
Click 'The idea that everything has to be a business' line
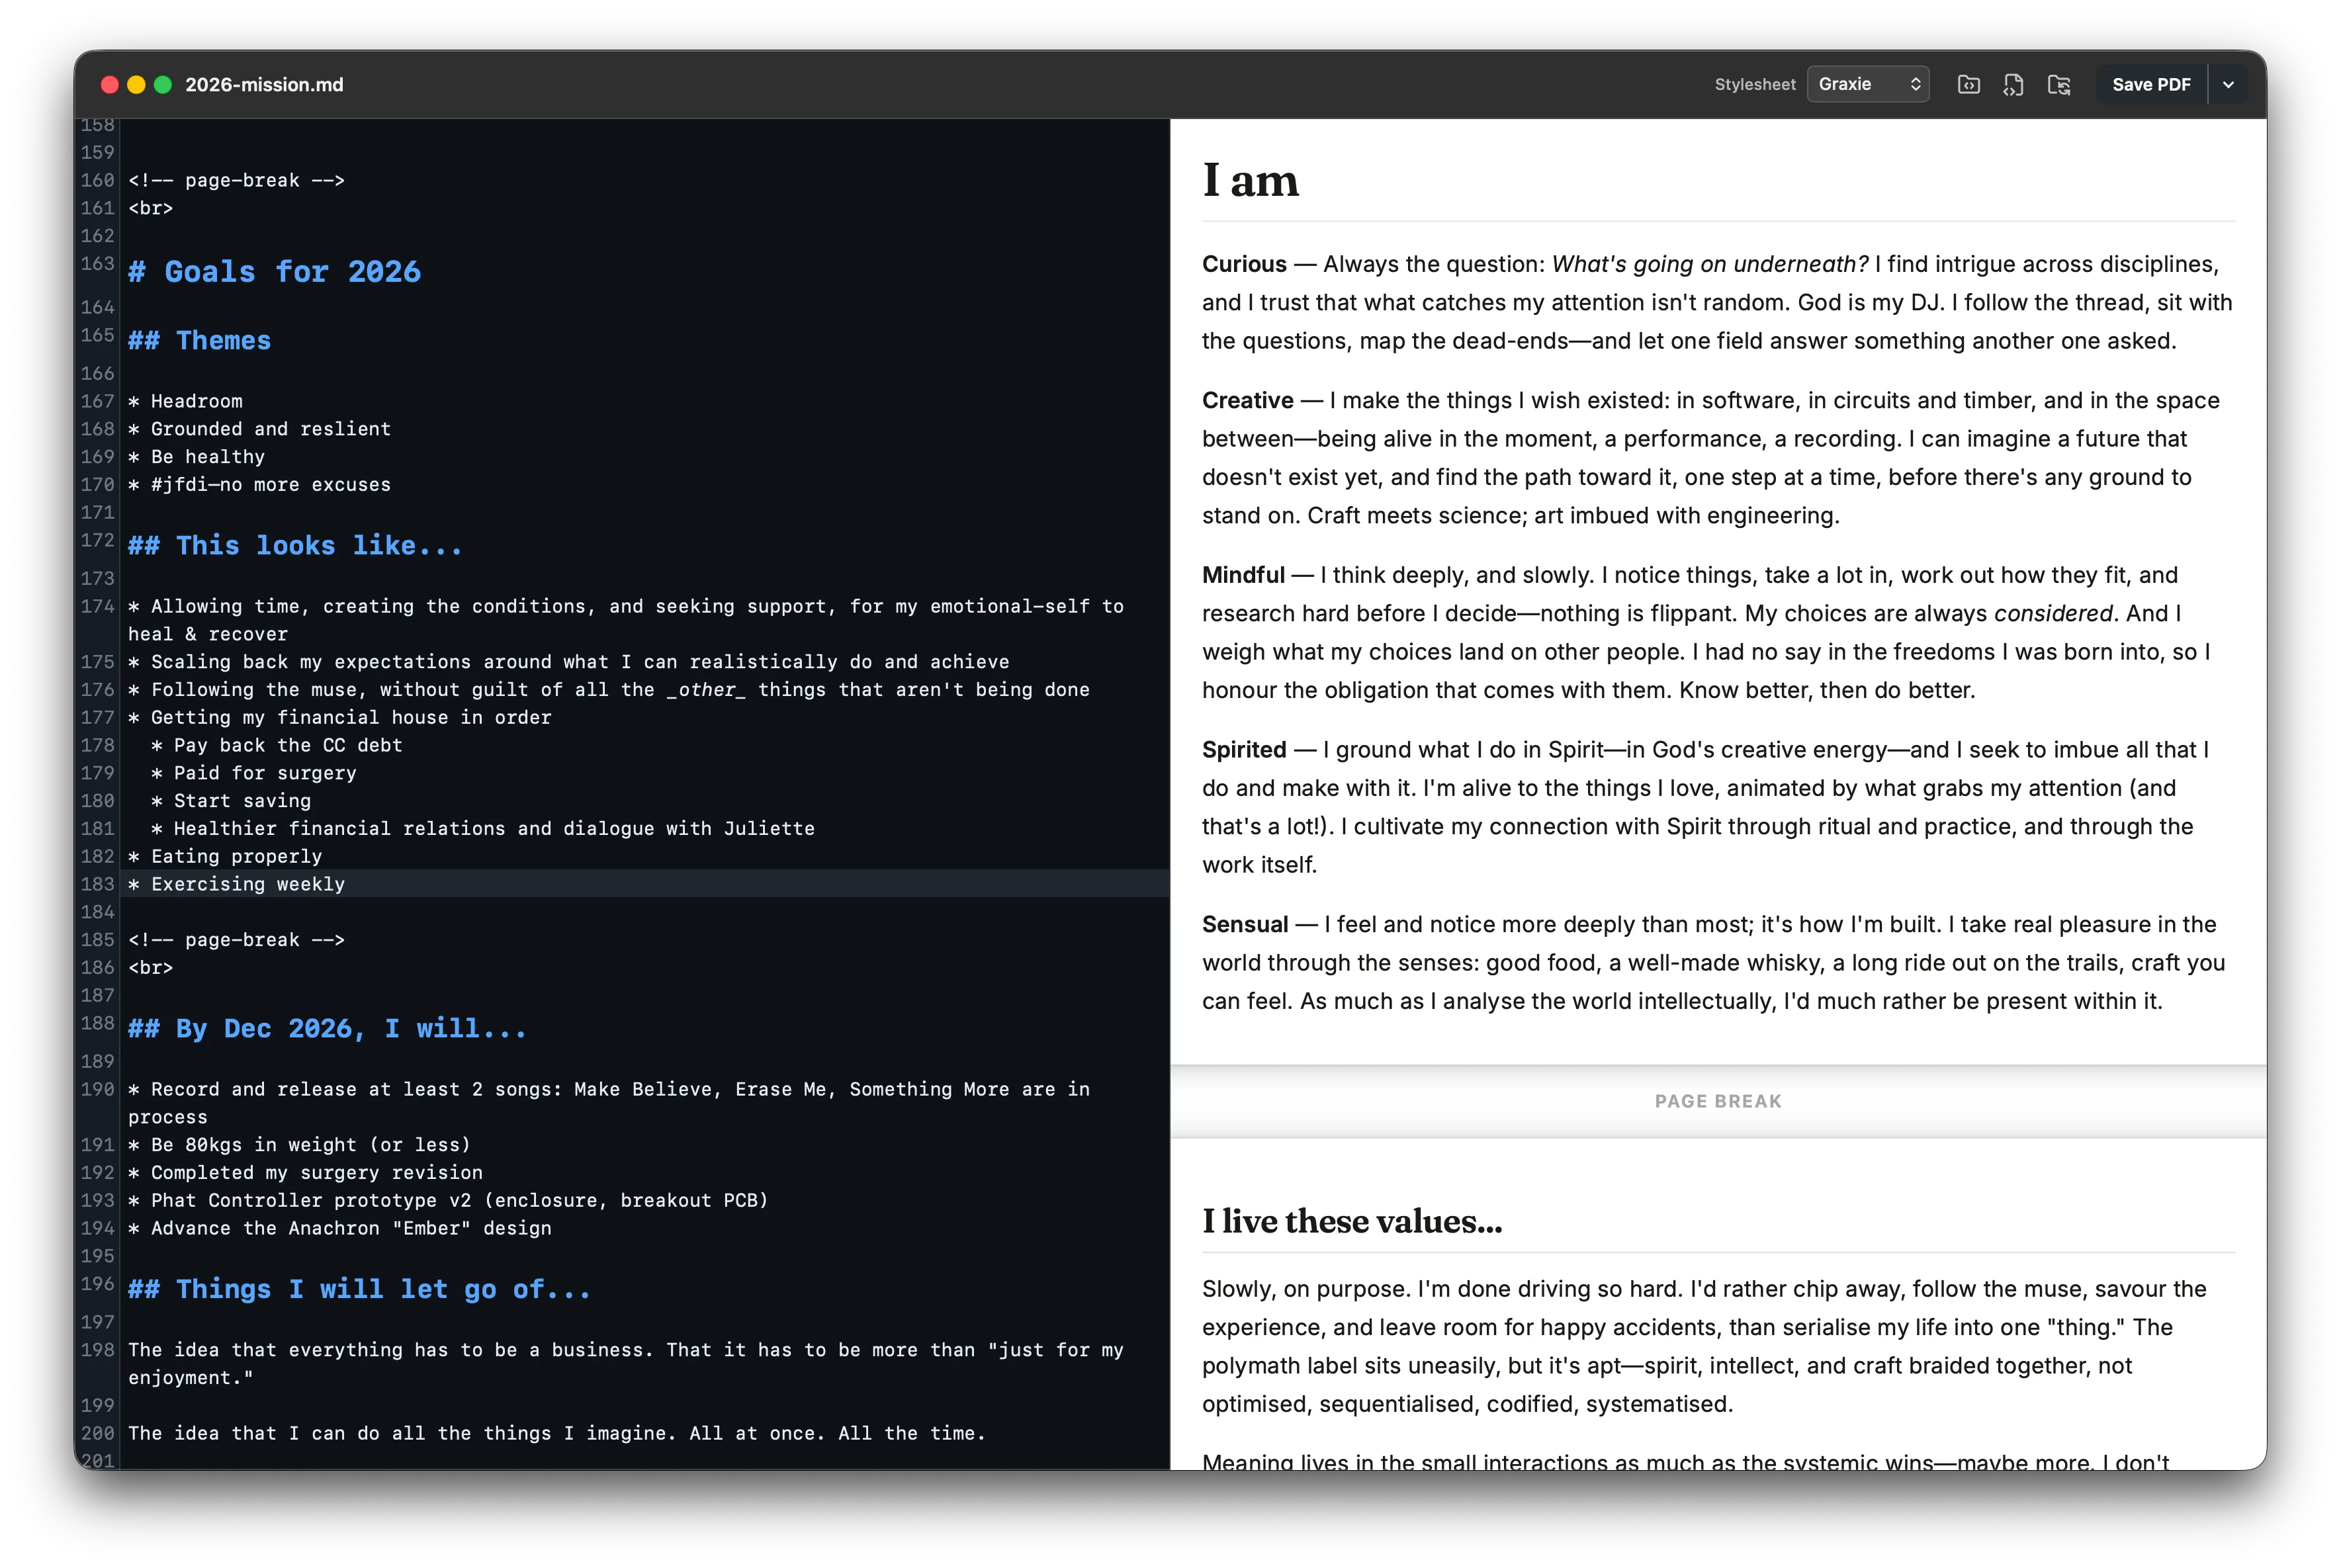(x=626, y=1364)
